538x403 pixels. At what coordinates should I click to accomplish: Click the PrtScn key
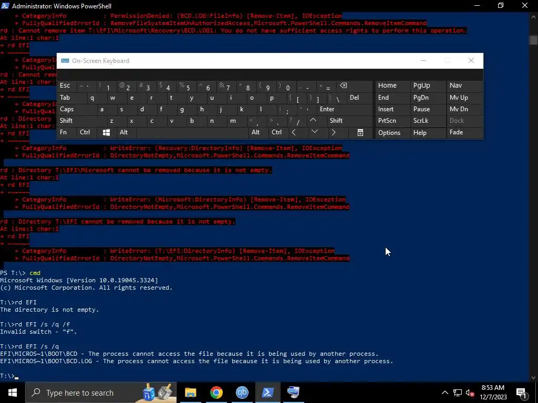click(392, 121)
